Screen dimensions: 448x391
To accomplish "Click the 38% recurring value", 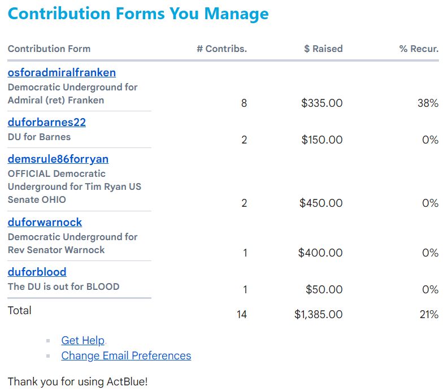I will tap(428, 103).
